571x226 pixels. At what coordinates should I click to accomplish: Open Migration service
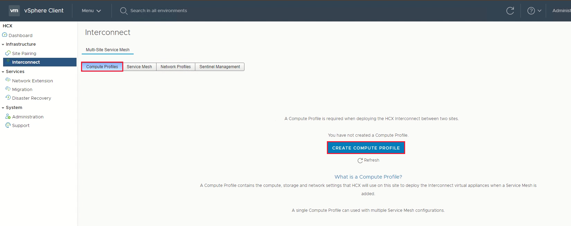click(22, 89)
